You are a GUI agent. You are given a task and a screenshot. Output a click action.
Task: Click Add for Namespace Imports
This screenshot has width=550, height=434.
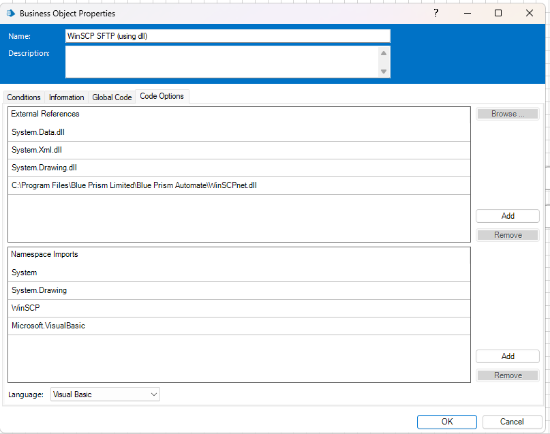[x=507, y=356]
